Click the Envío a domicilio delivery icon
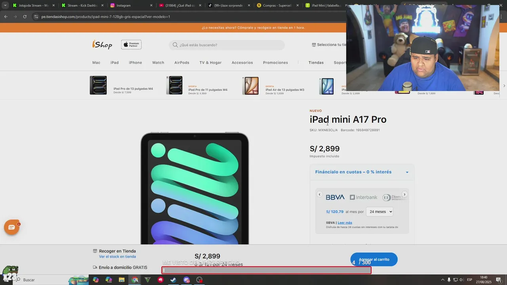 click(x=95, y=268)
